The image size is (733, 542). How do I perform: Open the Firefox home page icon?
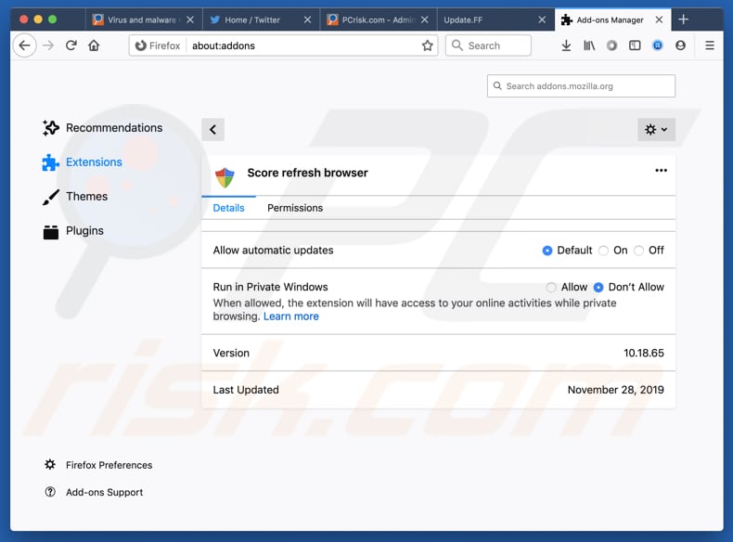coord(94,45)
